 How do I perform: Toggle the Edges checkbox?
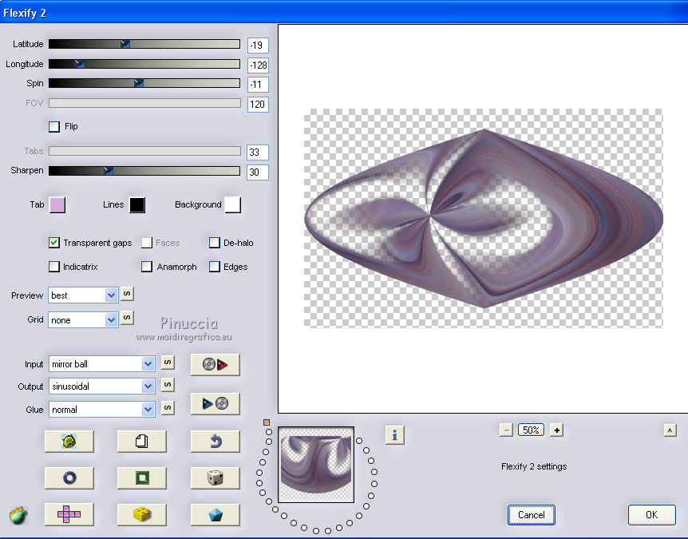pos(215,267)
